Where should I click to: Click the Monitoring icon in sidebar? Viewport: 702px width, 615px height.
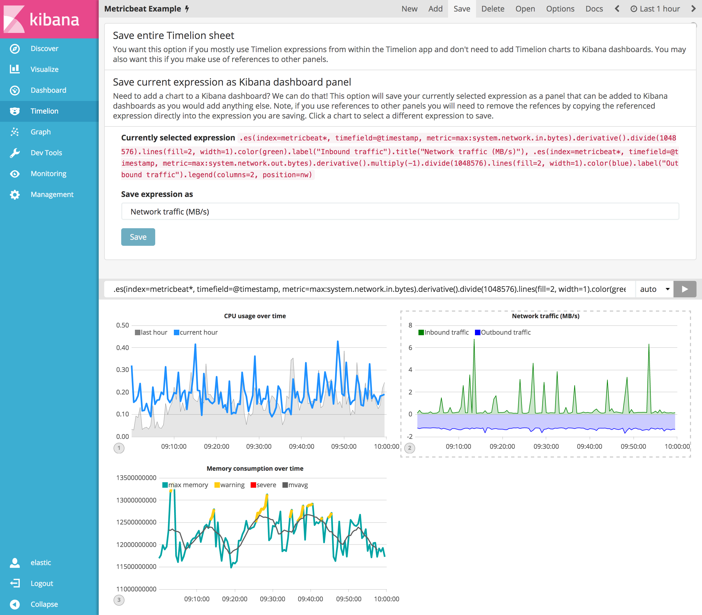14,174
